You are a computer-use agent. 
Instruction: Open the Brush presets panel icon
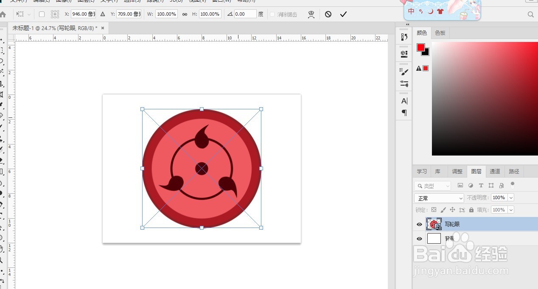(x=404, y=83)
